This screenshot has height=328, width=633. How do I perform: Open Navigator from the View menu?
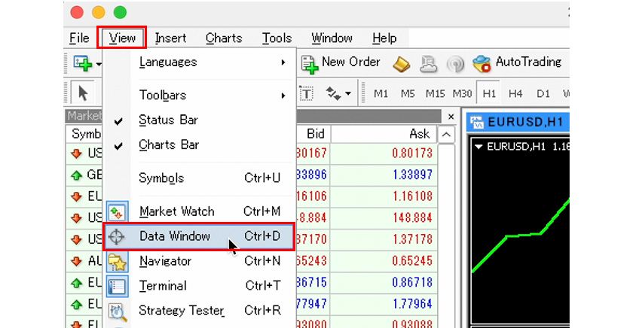pyautogui.click(x=166, y=261)
